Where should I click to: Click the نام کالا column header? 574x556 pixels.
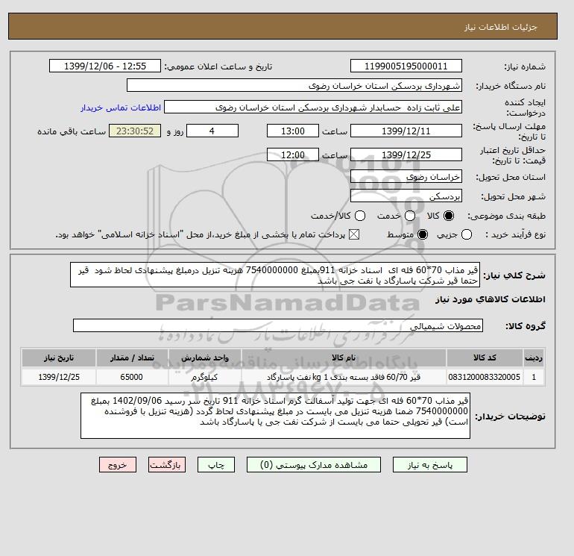(x=344, y=357)
